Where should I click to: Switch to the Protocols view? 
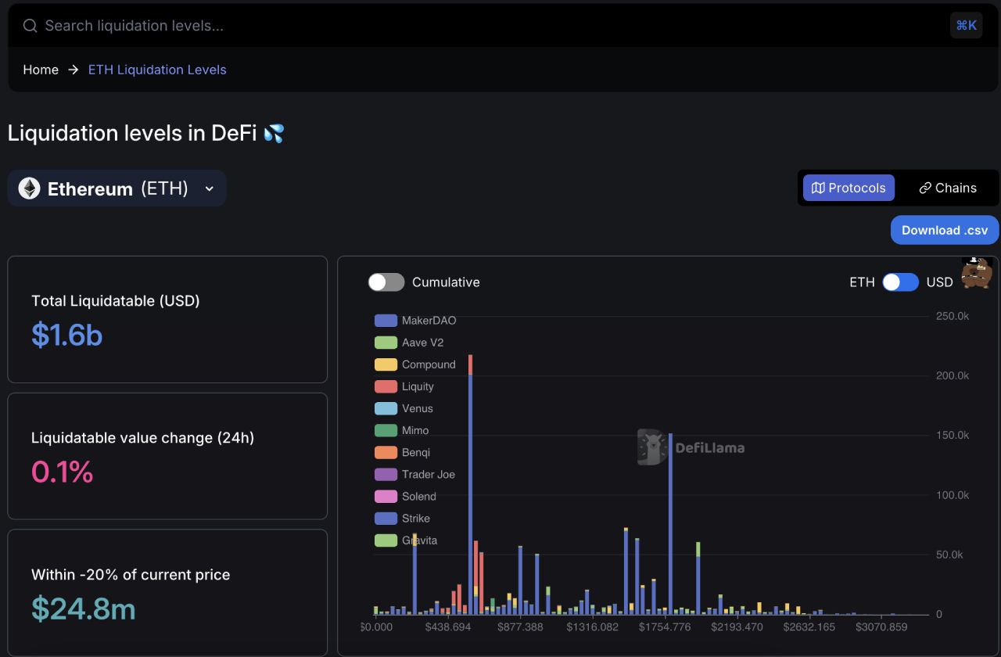(849, 188)
